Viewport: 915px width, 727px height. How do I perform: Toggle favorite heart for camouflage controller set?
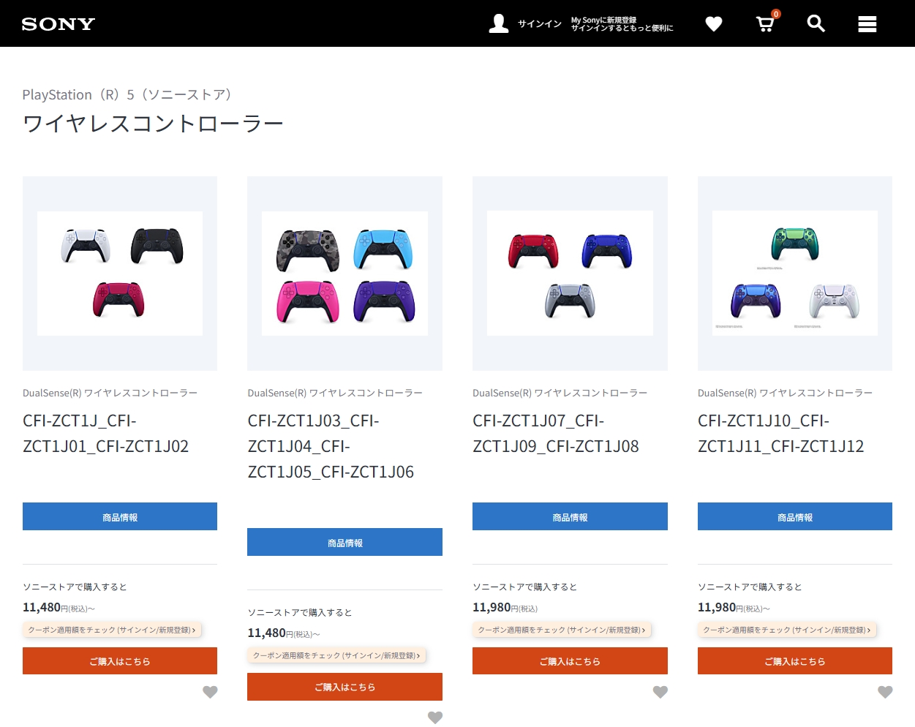coord(435,717)
